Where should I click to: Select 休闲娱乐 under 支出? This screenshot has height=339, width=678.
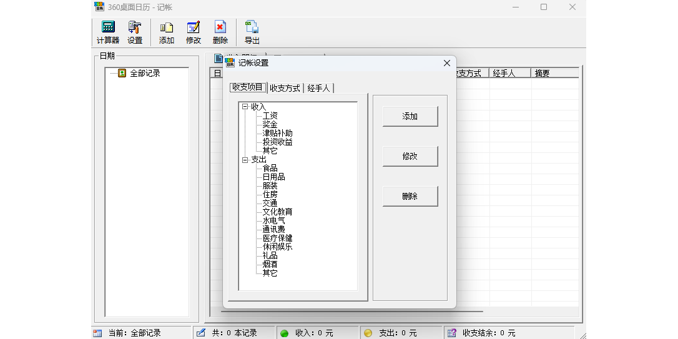tap(278, 247)
